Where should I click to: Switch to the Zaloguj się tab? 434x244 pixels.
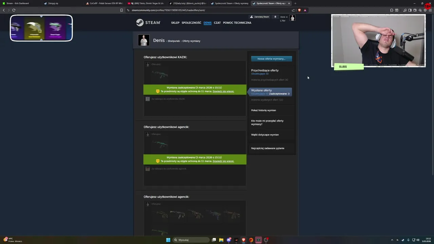[62, 3]
